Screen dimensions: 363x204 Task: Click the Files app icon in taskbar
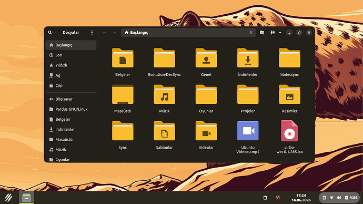(x=27, y=198)
